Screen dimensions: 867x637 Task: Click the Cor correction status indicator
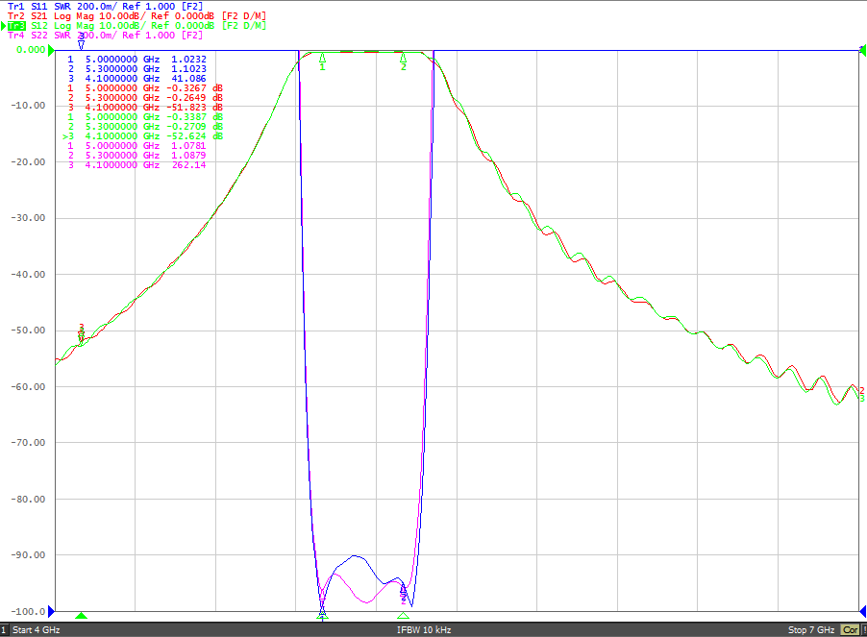pos(850,630)
